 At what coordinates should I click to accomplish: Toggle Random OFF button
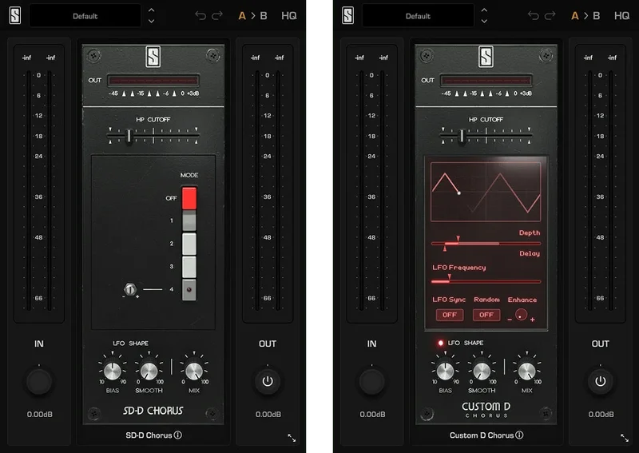point(486,315)
